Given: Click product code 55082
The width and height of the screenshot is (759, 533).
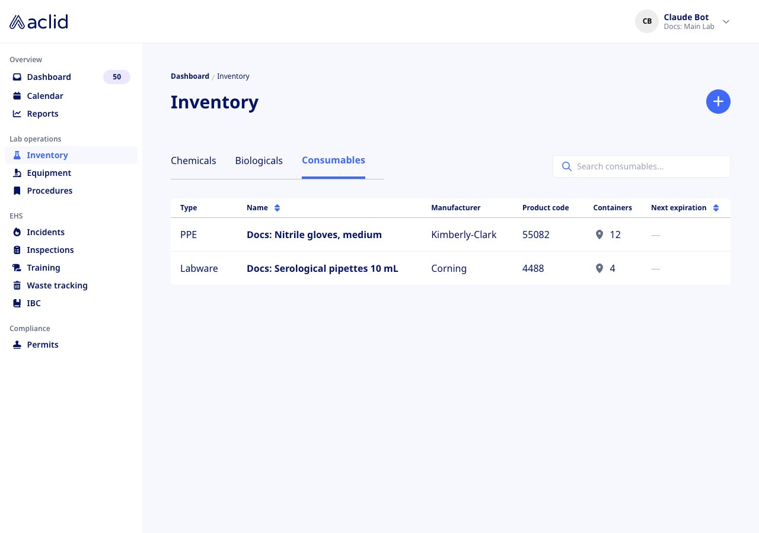Looking at the screenshot, I should [x=536, y=235].
